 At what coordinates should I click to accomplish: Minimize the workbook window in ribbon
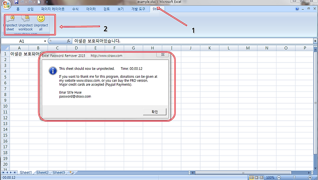click(303, 9)
